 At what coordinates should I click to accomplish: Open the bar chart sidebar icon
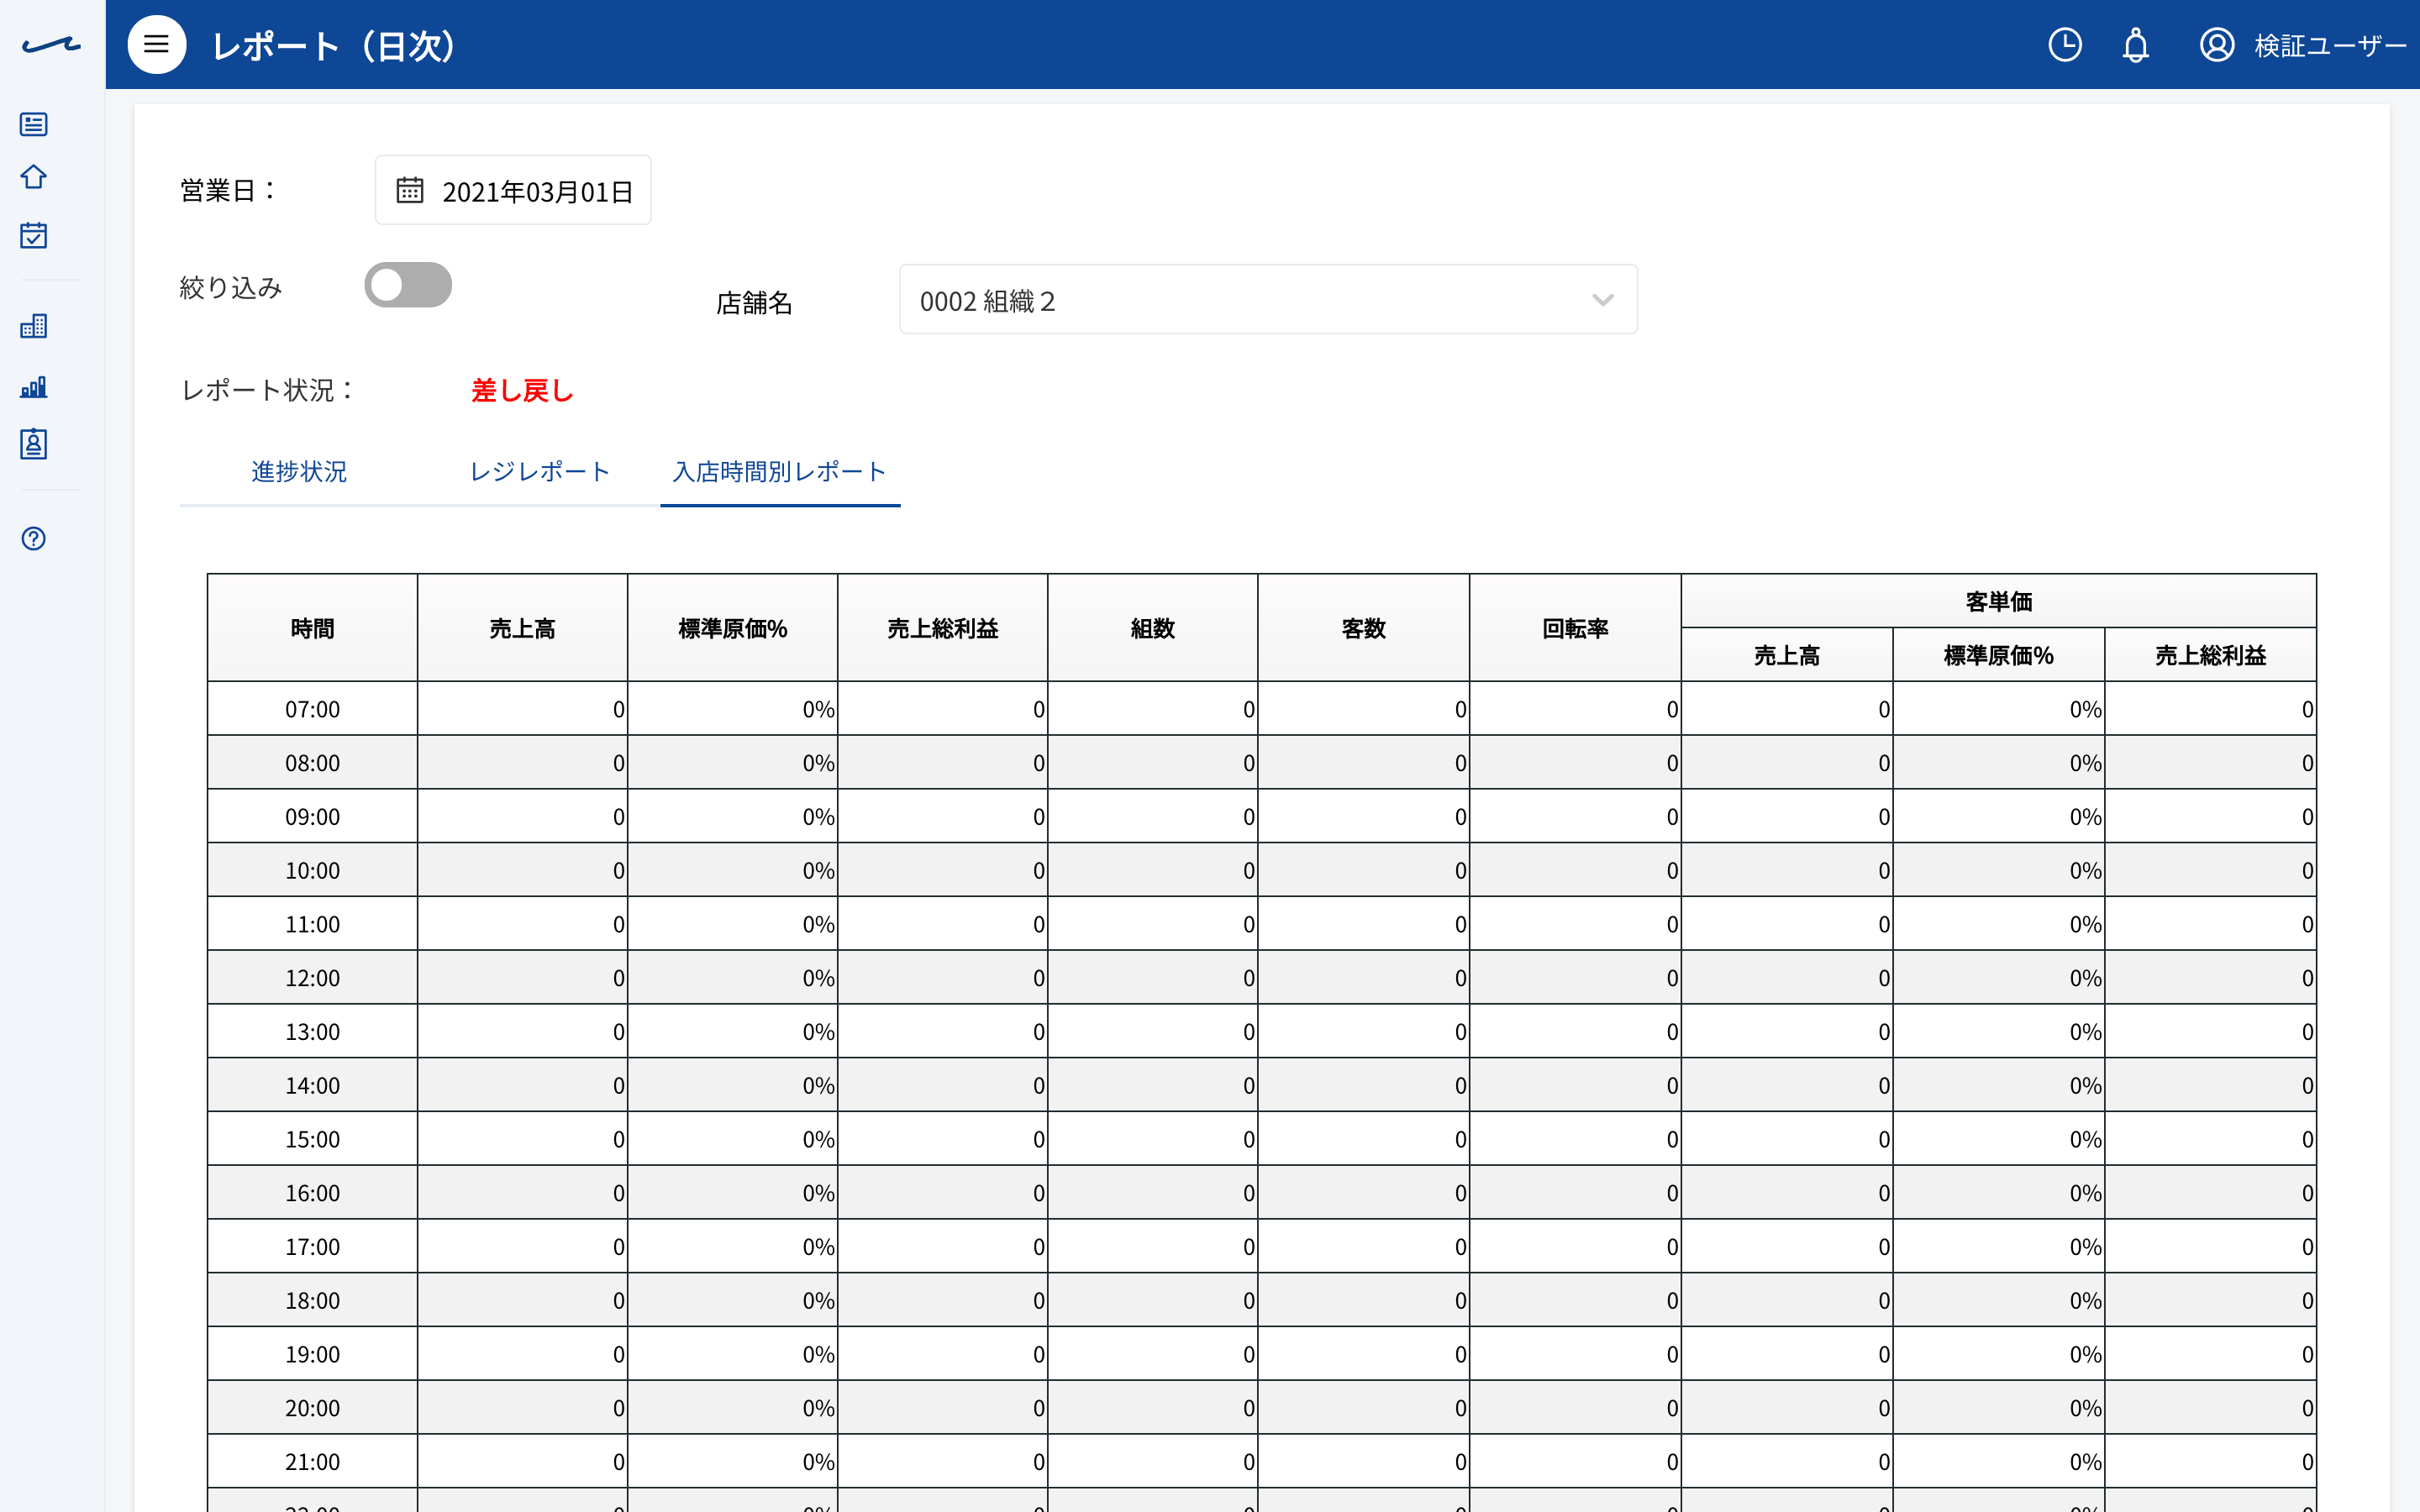(34, 387)
